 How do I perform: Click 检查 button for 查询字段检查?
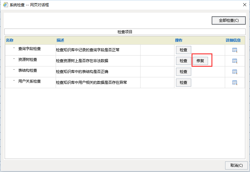coord(183,50)
